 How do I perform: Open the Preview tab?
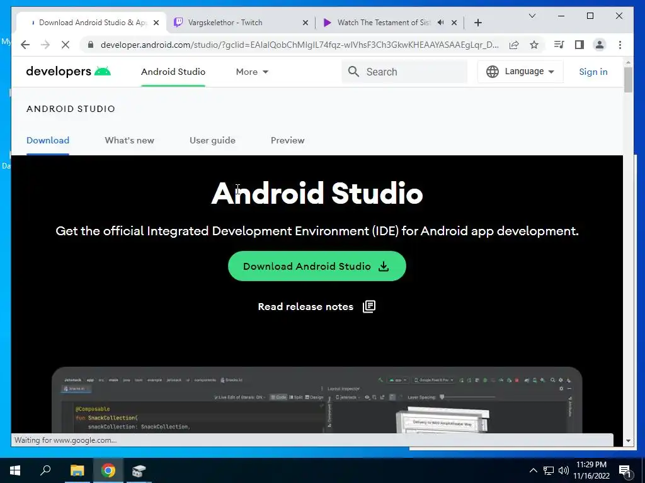287,140
